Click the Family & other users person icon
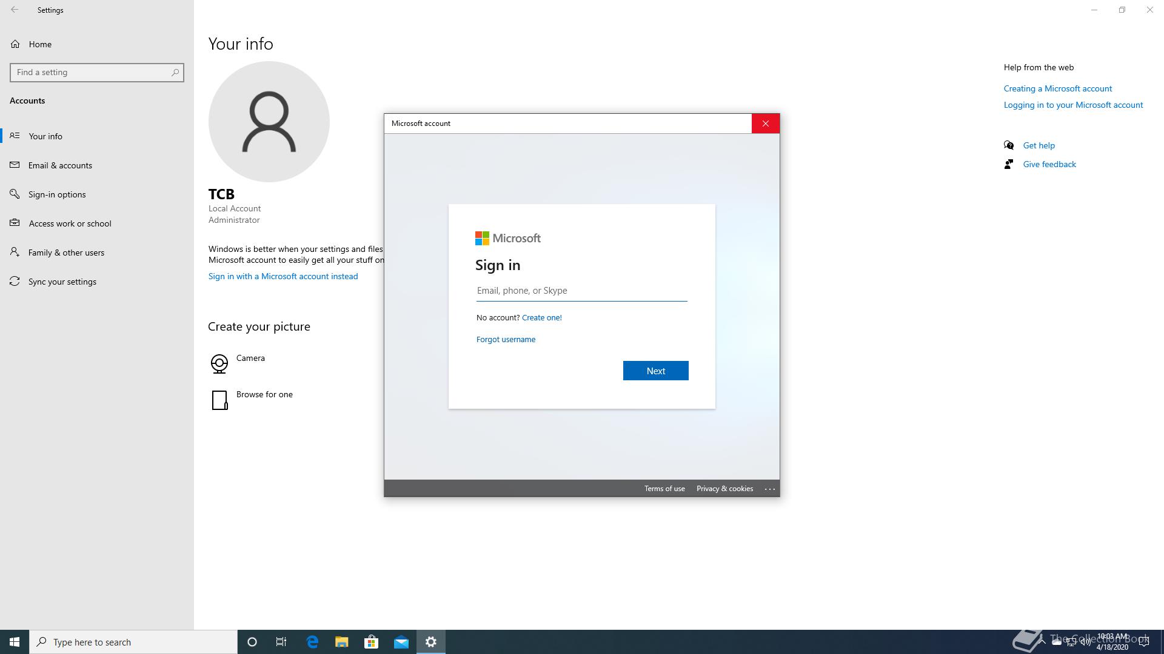Viewport: 1164px width, 654px height. click(15, 252)
